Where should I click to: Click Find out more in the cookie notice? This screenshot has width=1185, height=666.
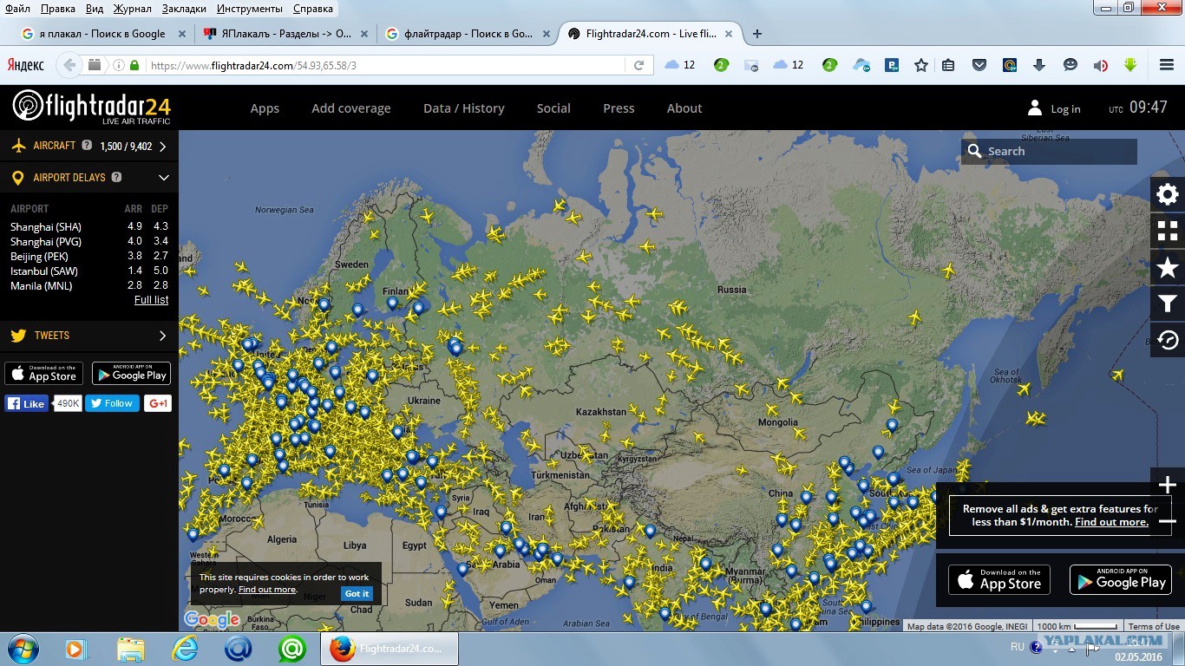pos(267,590)
